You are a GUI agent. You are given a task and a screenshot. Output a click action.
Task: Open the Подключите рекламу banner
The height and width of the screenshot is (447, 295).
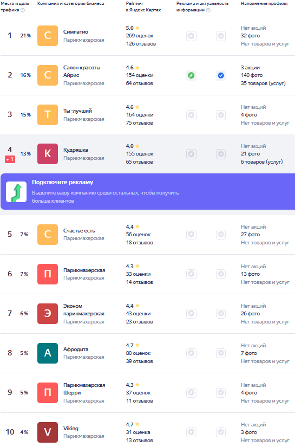tap(148, 192)
